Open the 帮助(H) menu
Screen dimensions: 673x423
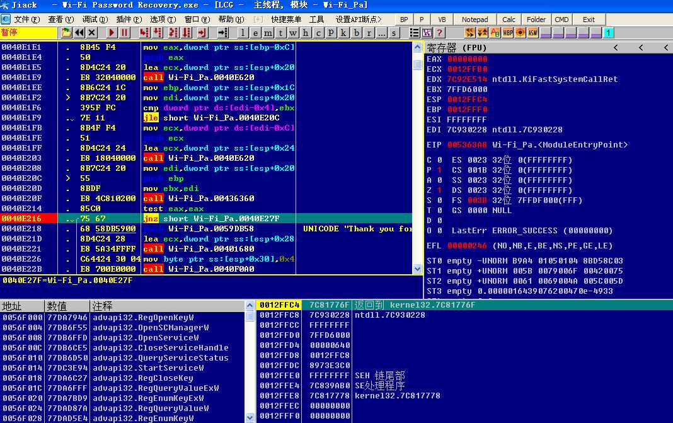coord(231,20)
